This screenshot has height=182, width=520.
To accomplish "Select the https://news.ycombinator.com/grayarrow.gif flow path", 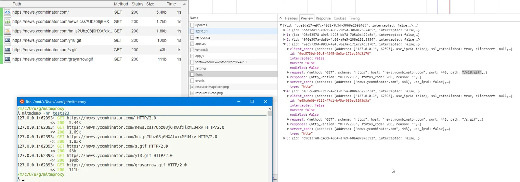I will tap(53, 59).
